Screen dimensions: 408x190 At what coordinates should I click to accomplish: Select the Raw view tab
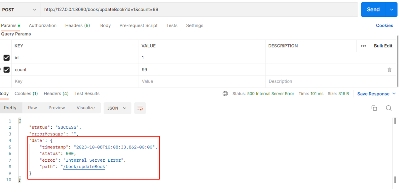tap(32, 108)
